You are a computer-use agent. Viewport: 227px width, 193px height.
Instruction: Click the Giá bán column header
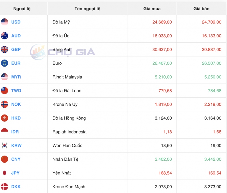pyautogui.click(x=201, y=9)
